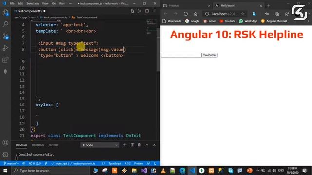This screenshot has width=312, height=175.
Task: Open the browser Favorites list icon
Action: pyautogui.click(x=267, y=14)
